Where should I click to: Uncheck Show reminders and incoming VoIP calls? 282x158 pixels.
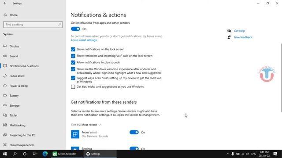coord(73,56)
